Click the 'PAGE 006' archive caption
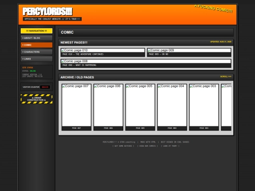Viewport: 255px width, 191px height. pos(108,128)
